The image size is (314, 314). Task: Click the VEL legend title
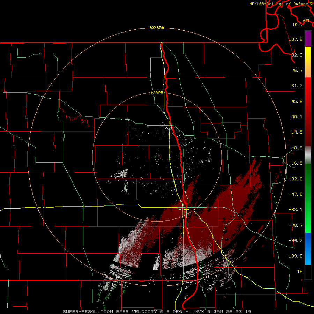click(306, 21)
